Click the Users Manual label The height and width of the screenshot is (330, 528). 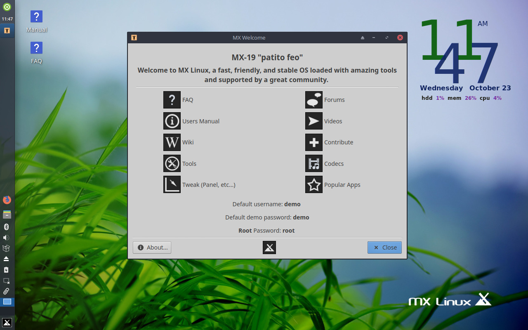point(201,121)
